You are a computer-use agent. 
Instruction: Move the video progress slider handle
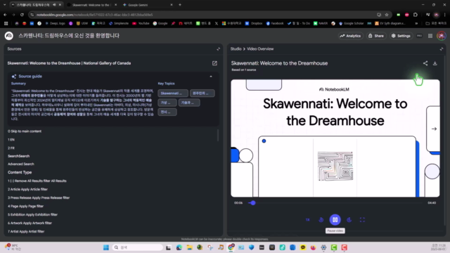tap(253, 203)
